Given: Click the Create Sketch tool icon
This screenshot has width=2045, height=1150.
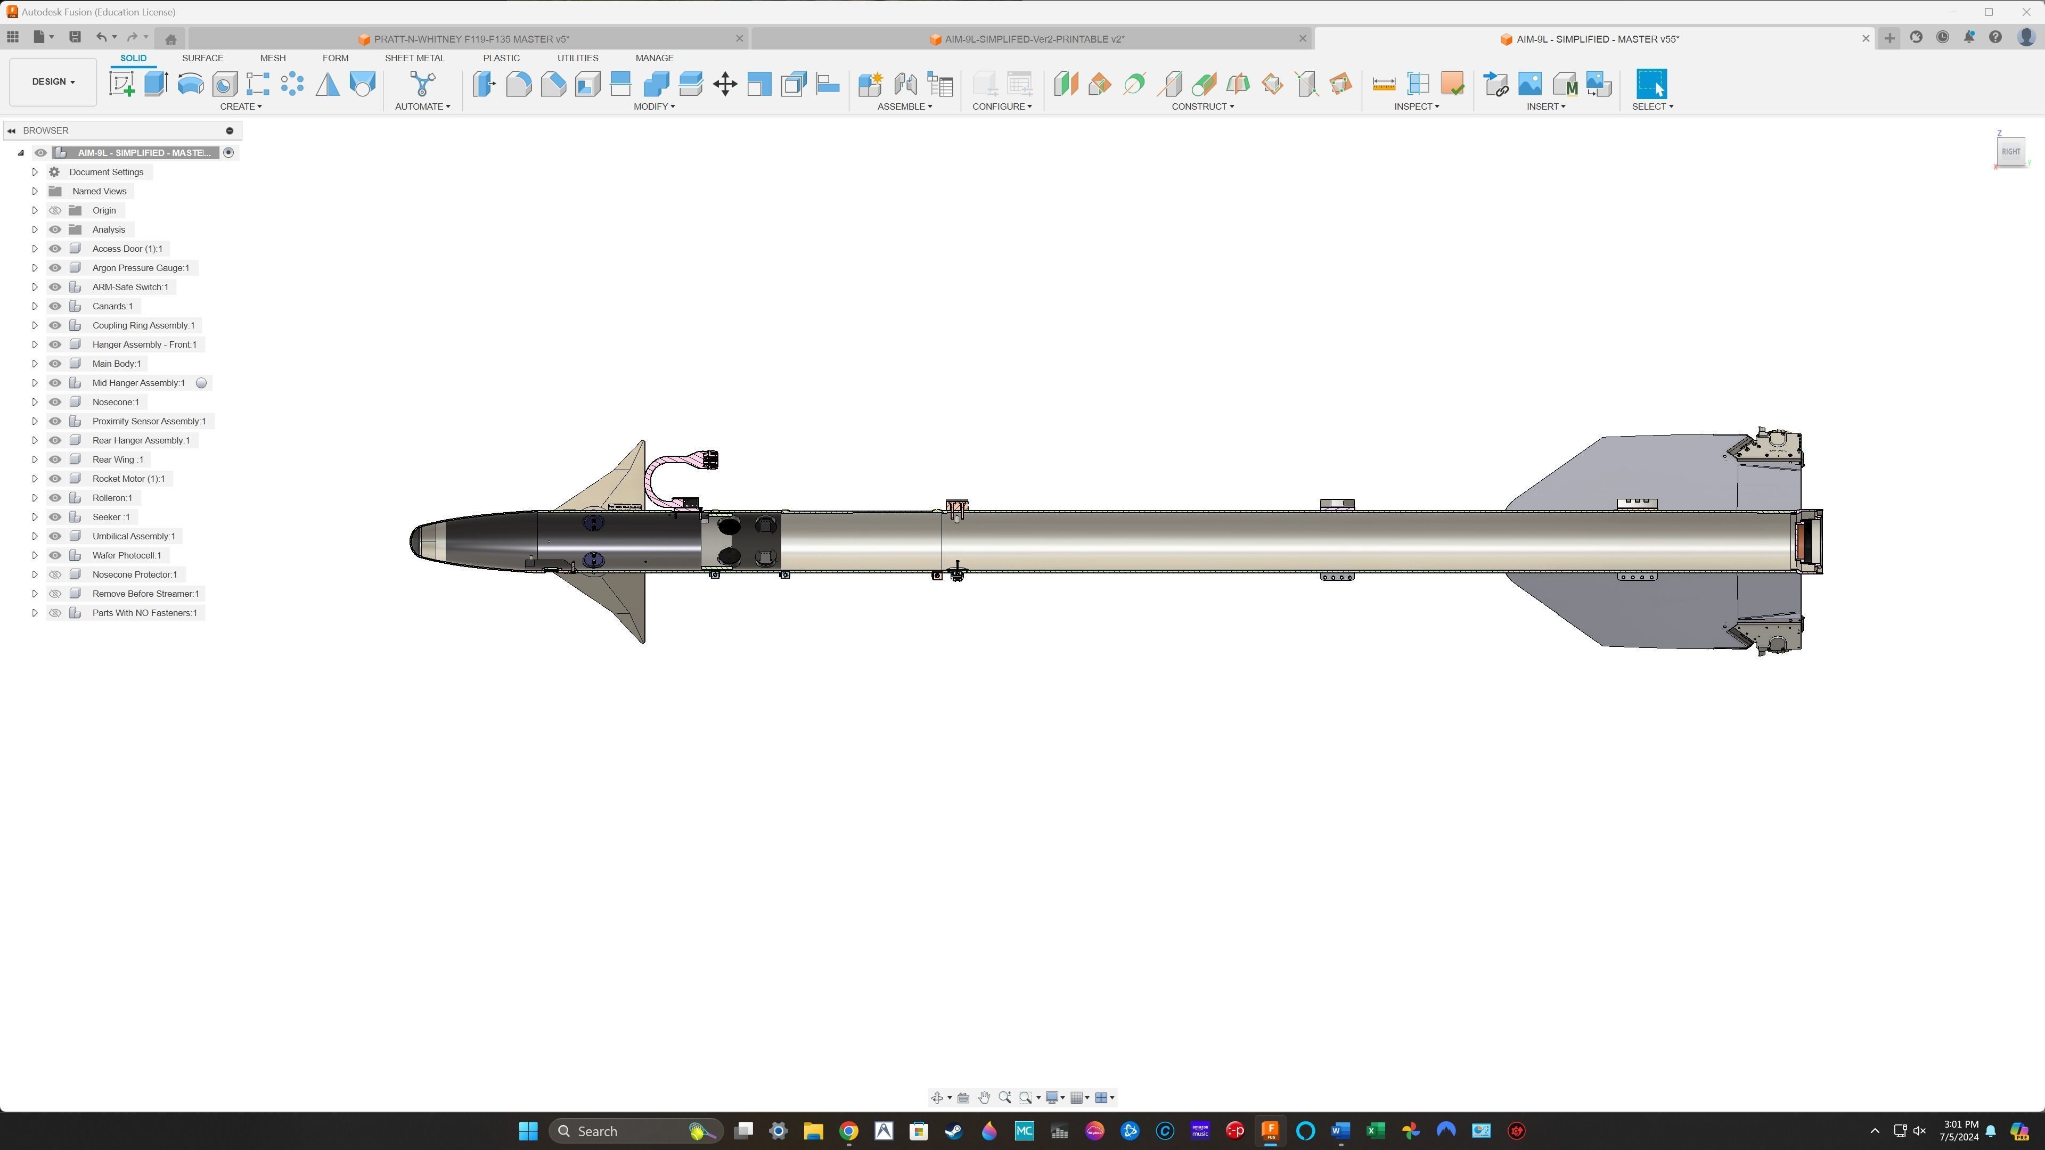Looking at the screenshot, I should [121, 84].
